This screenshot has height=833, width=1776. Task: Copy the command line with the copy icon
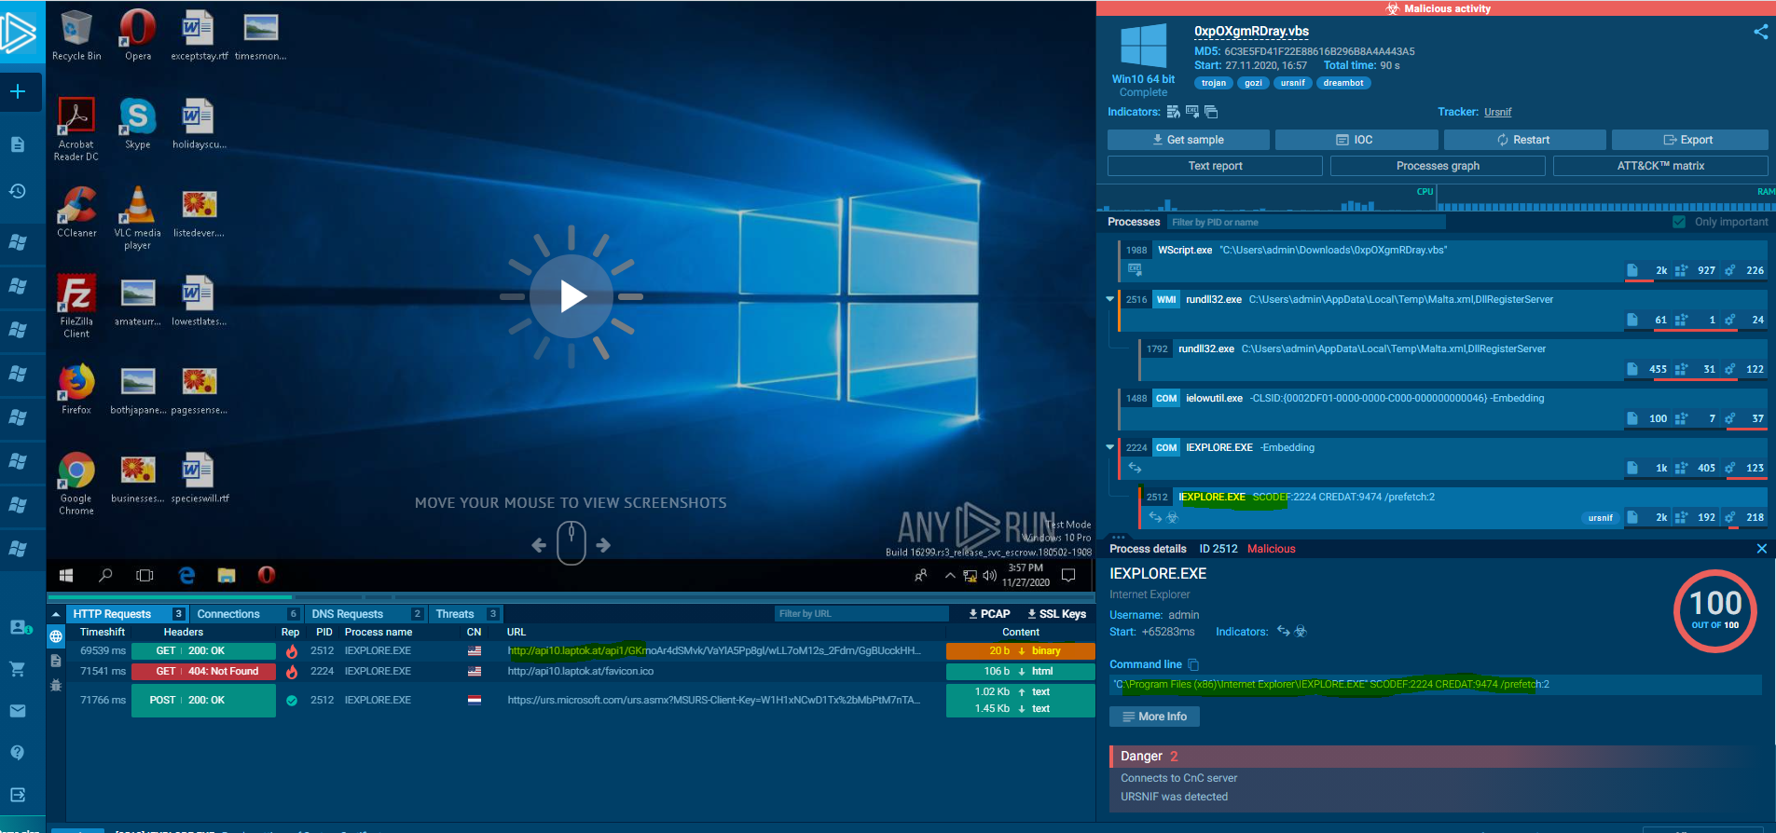pos(1193,665)
